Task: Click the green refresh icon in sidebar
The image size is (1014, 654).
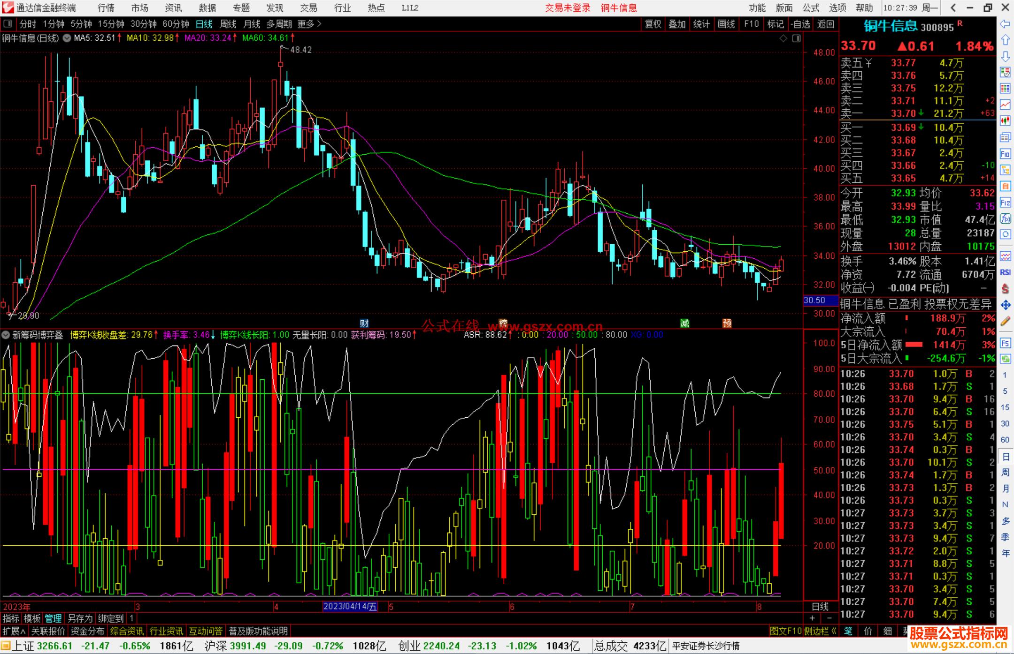Action: click(1005, 359)
